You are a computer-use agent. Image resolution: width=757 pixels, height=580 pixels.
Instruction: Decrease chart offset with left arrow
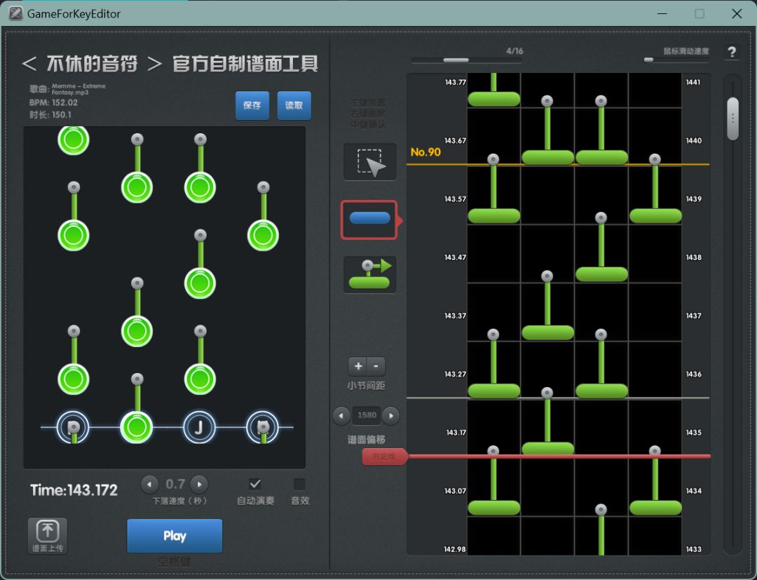tap(341, 415)
